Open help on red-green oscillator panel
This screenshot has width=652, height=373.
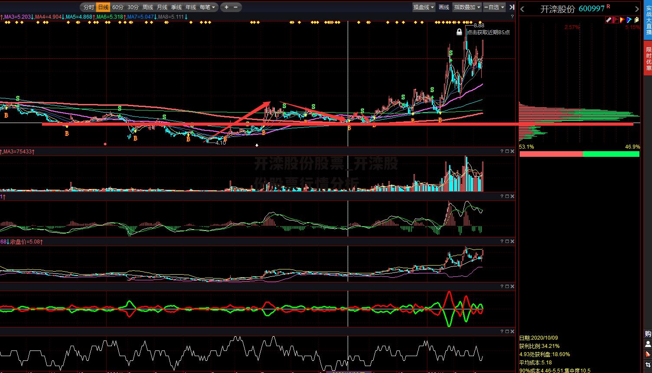pyautogui.click(x=502, y=286)
